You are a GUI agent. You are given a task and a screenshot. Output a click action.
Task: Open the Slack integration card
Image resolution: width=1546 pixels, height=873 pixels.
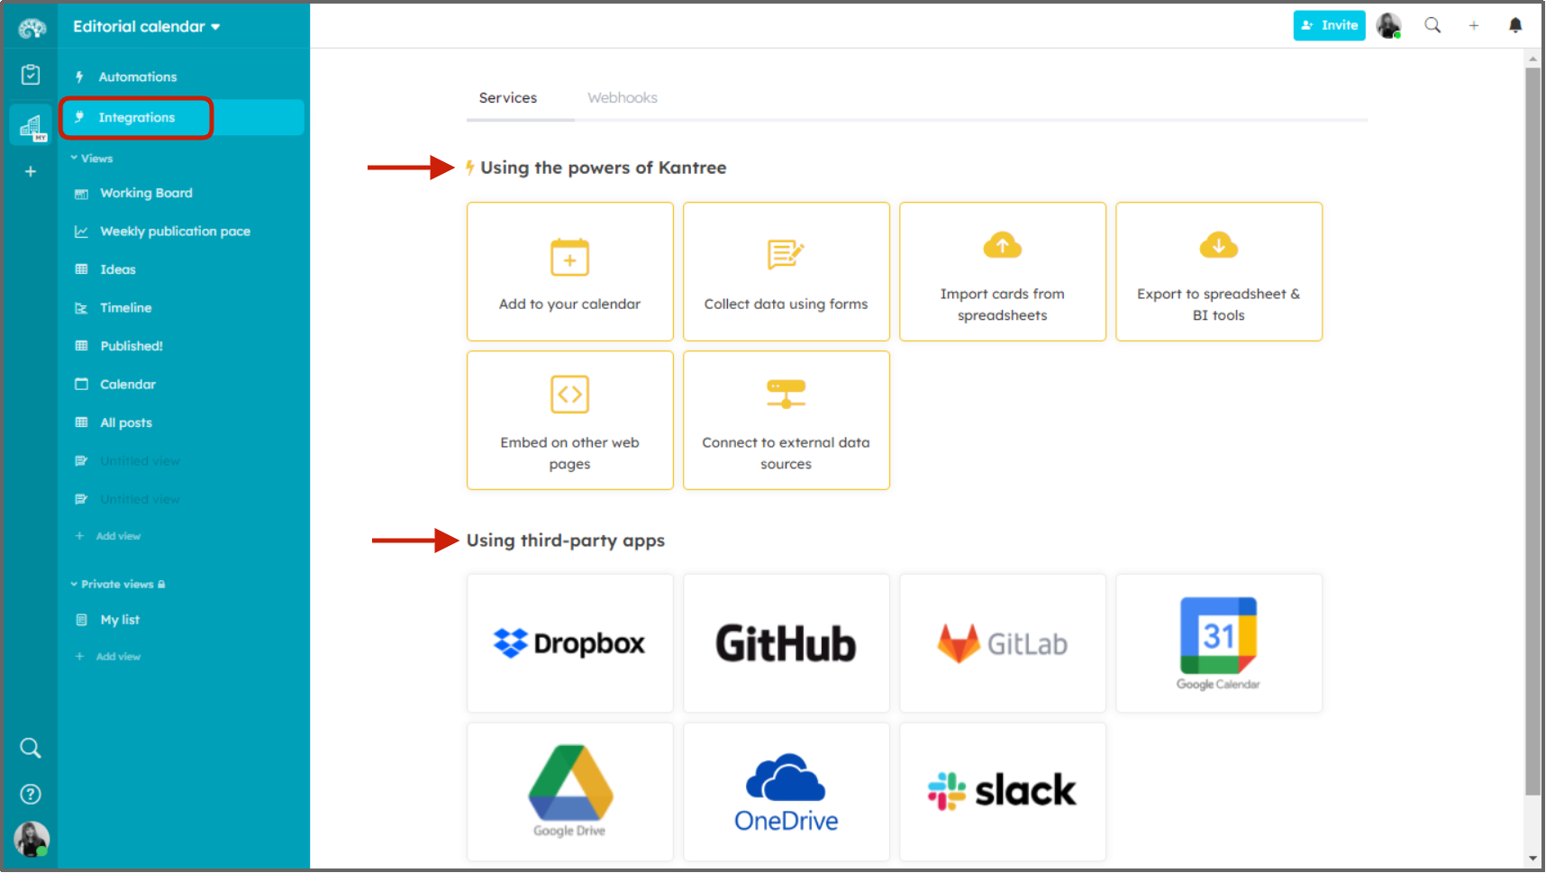click(1003, 792)
